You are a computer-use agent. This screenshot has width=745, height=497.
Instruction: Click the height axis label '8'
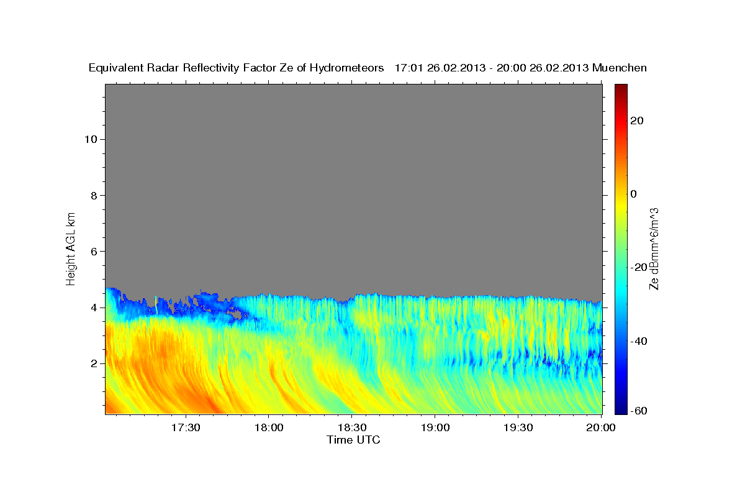coord(93,195)
